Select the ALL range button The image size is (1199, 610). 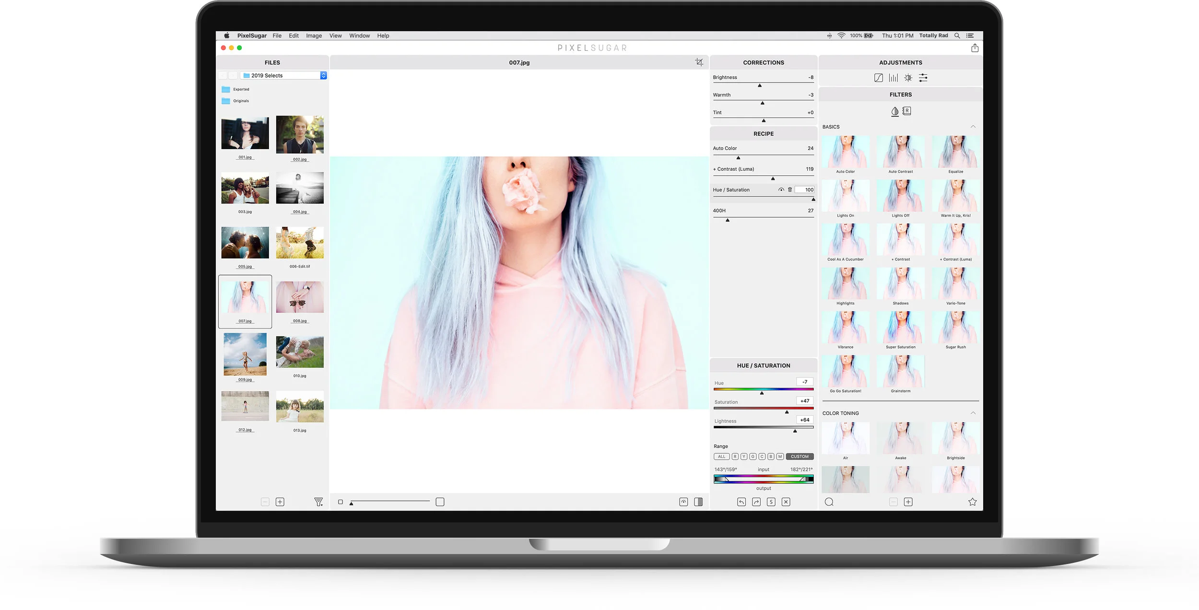pos(721,457)
